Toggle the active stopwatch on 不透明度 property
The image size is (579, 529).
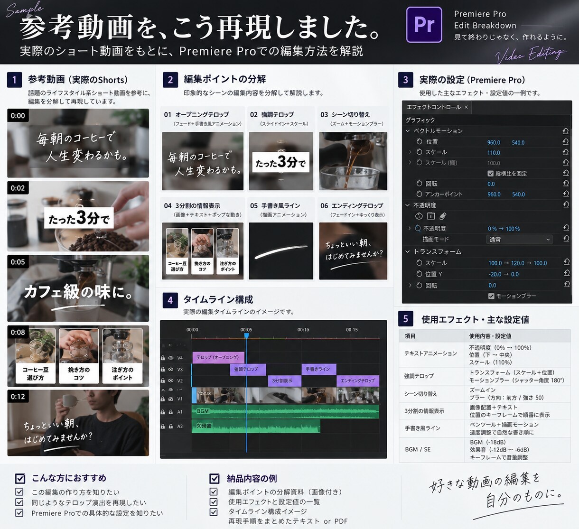418,228
